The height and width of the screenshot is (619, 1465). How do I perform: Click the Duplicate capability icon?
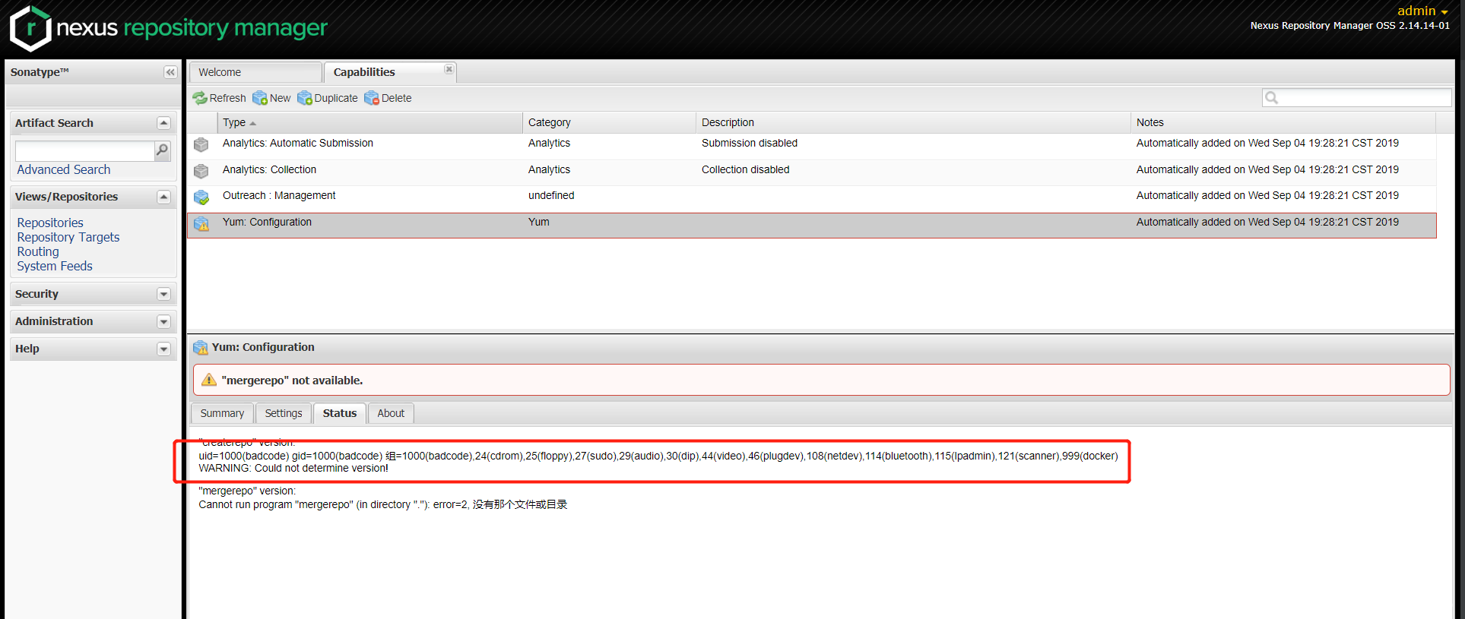[x=305, y=98]
